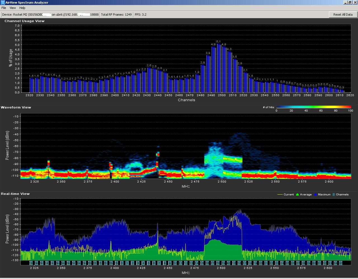Click the Total RF Frames status field
Viewport: 358px width, 279px height.
[x=116, y=15]
